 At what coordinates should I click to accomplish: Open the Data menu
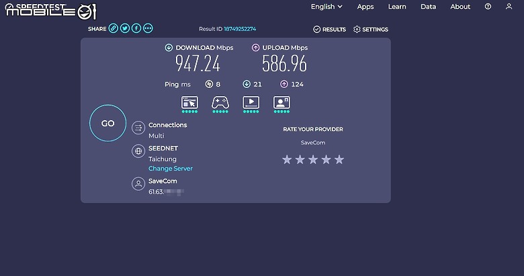(x=428, y=7)
